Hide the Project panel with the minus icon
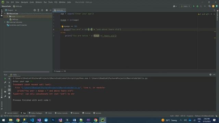The height and width of the screenshot is (123, 219). (51, 10)
